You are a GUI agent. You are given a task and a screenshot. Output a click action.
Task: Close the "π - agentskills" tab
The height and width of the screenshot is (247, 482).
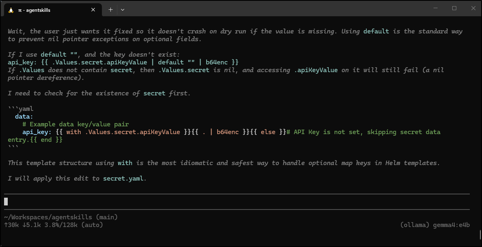point(93,10)
